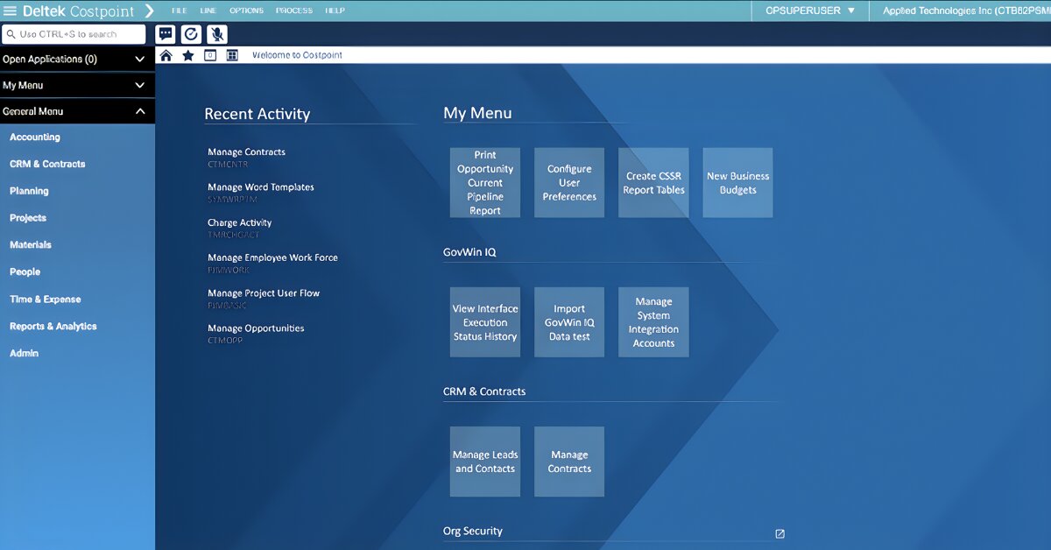Image resolution: width=1051 pixels, height=550 pixels.
Task: Expand the My Menu sidebar section
Action: pyautogui.click(x=139, y=86)
